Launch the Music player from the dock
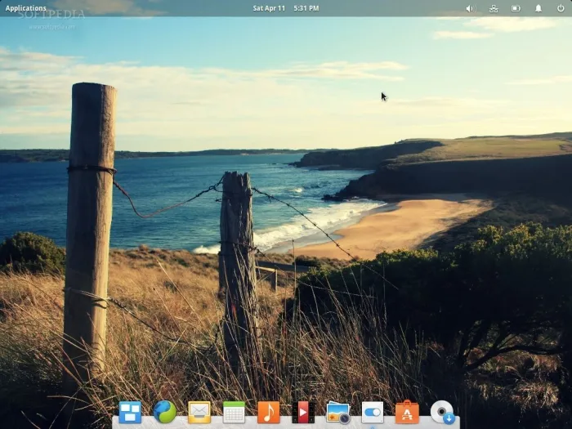 pos(268,412)
